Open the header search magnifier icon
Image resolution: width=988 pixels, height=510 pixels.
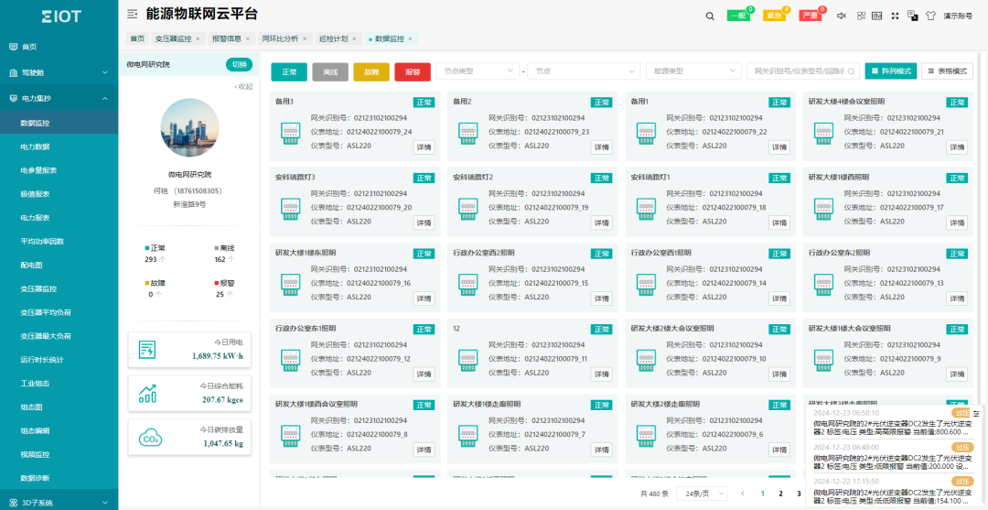tap(710, 16)
